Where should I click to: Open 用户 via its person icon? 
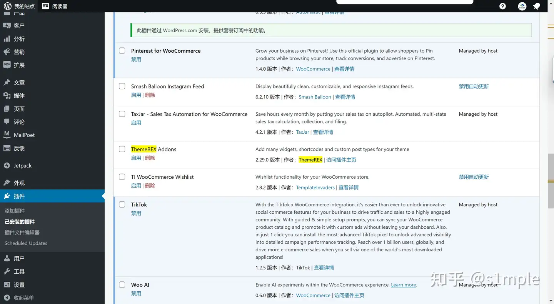(x=7, y=258)
